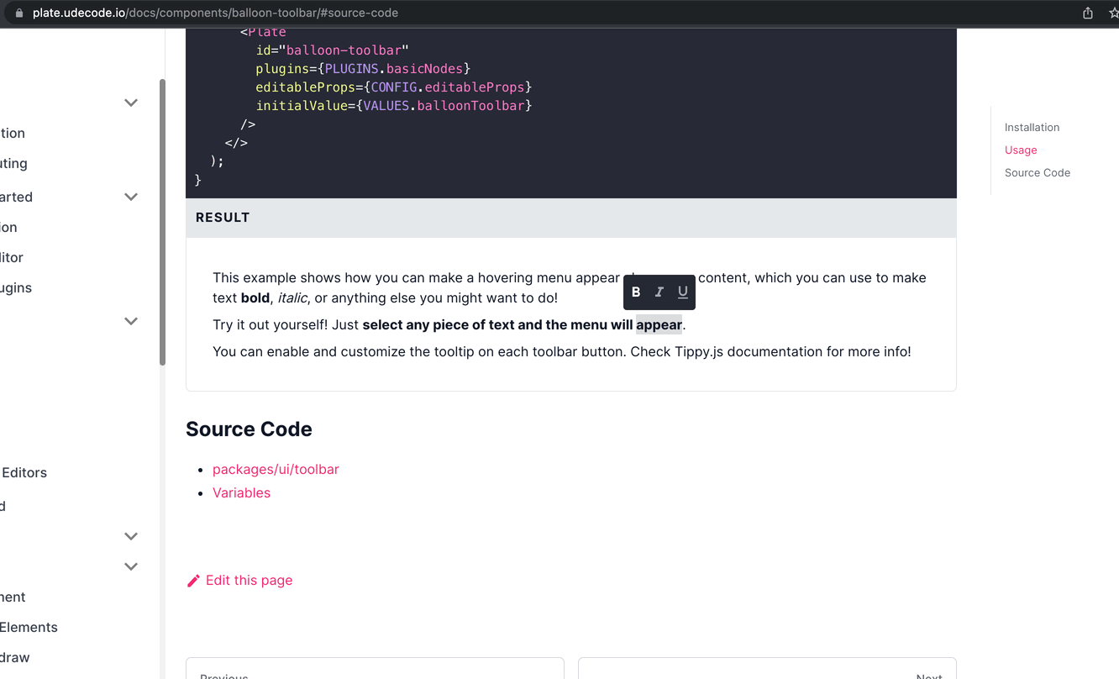Click the pencil icon beside Edit this page
The height and width of the screenshot is (679, 1119).
point(193,580)
